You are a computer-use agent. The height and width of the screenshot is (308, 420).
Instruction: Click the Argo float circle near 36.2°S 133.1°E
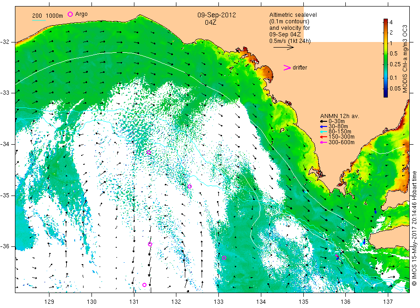(224, 258)
